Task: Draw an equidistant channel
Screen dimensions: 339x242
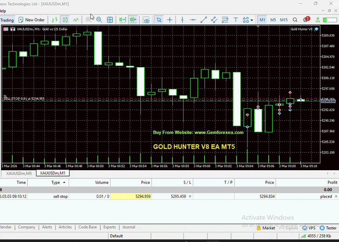Action: tap(214, 20)
